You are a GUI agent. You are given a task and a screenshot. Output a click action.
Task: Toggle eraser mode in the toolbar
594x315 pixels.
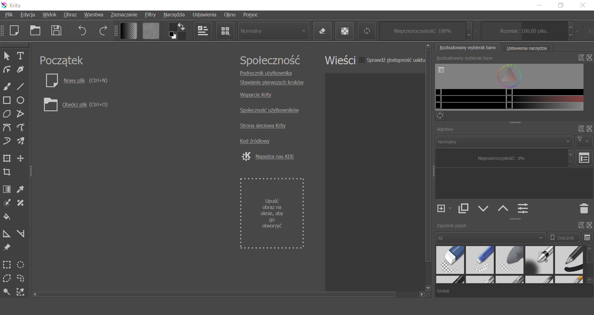[x=322, y=31]
